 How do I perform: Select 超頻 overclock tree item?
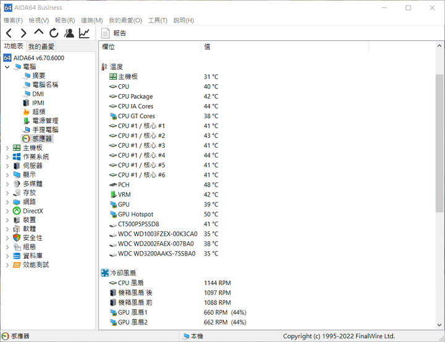38,112
